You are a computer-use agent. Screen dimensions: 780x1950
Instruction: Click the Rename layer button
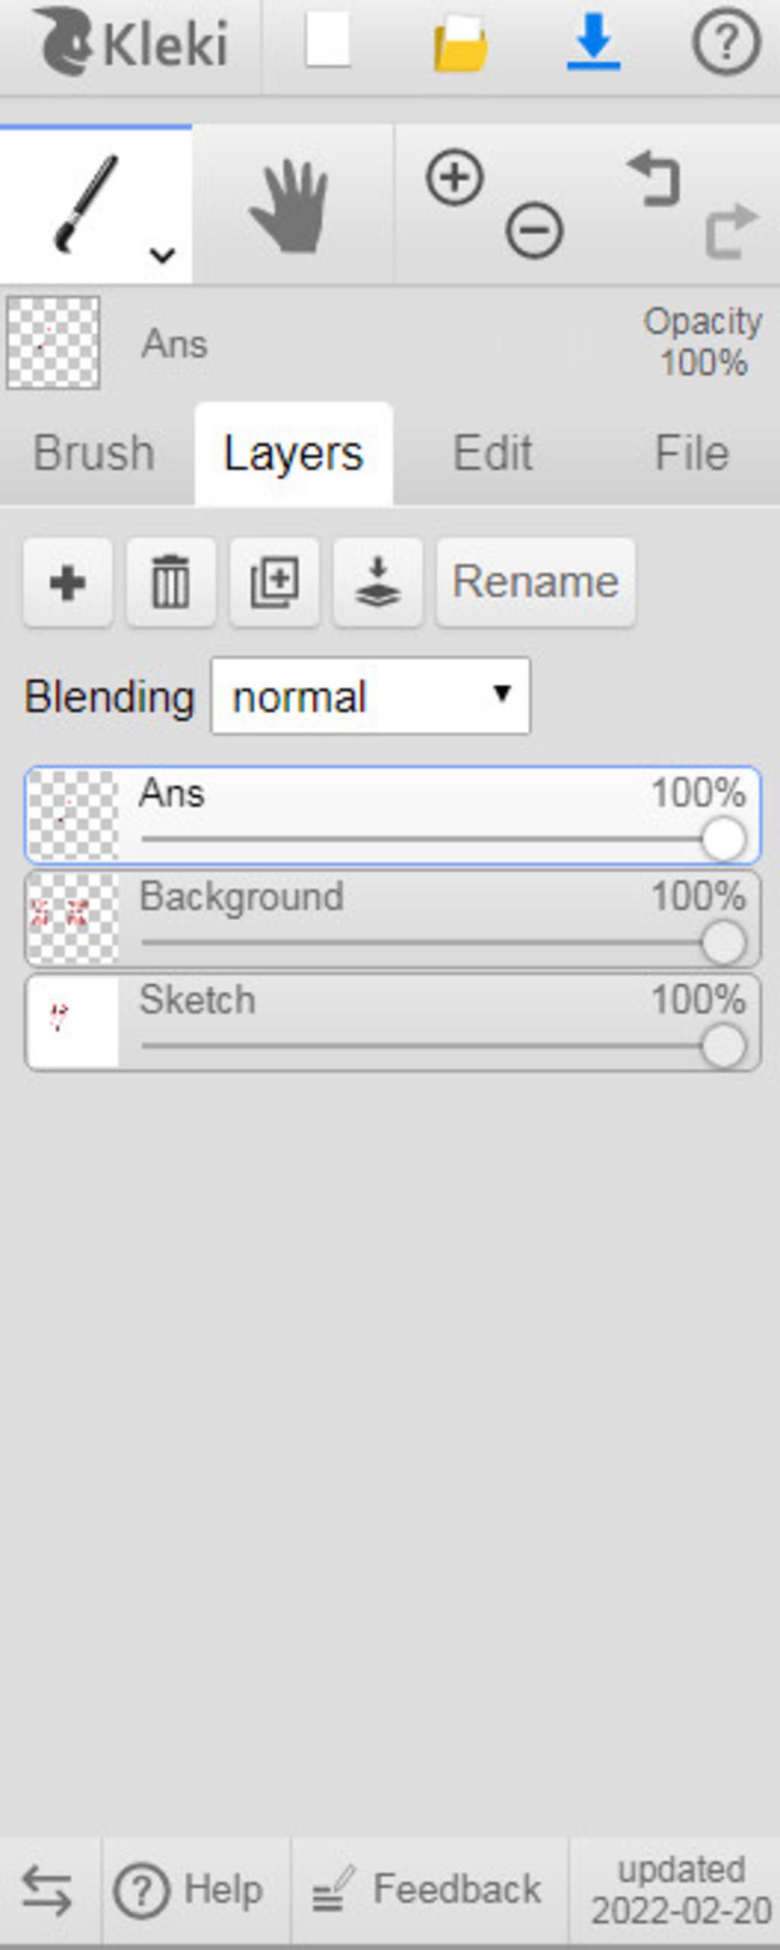click(x=535, y=583)
